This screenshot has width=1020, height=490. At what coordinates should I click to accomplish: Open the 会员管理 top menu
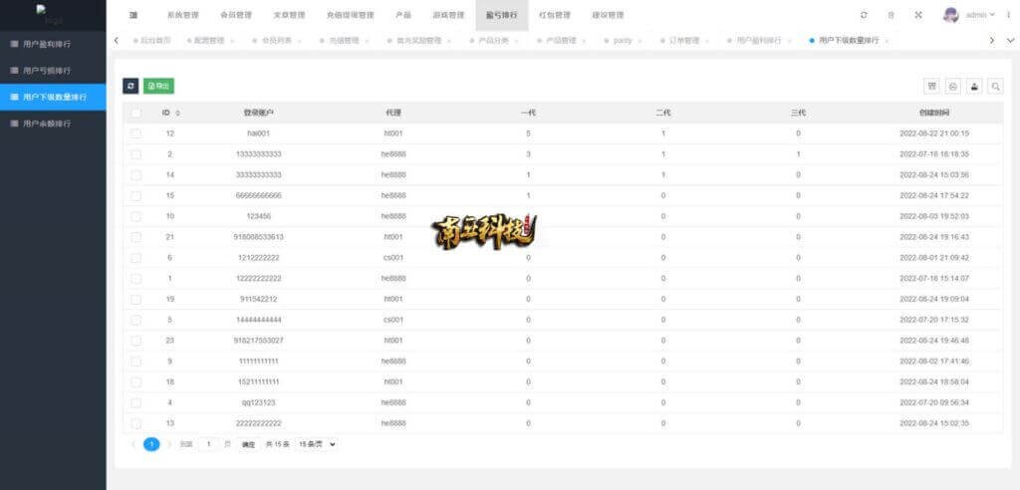(x=236, y=15)
